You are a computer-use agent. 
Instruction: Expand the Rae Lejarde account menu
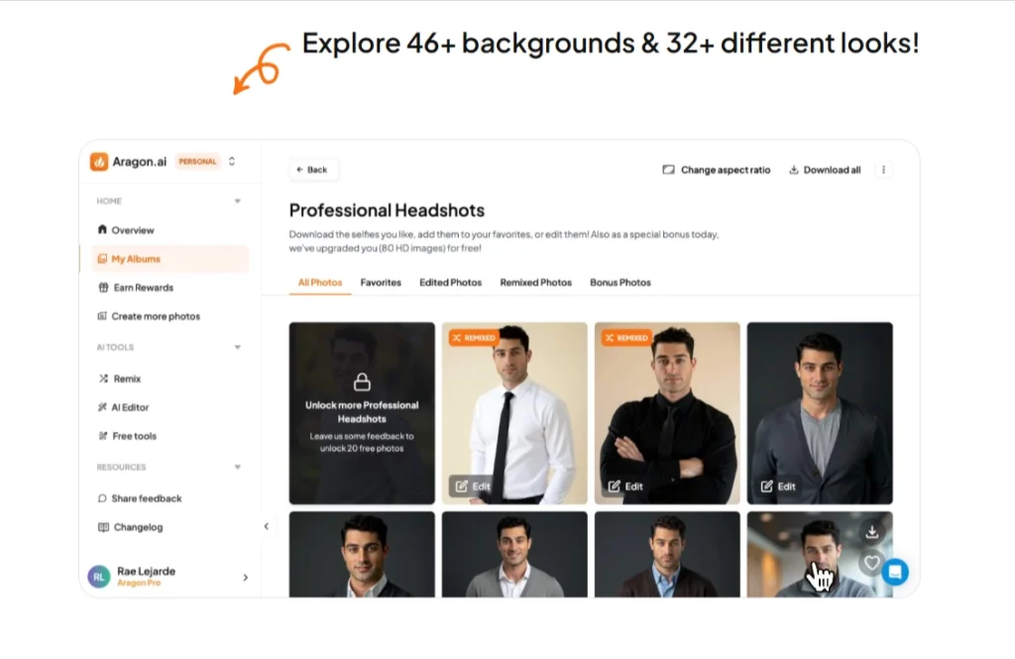click(245, 577)
